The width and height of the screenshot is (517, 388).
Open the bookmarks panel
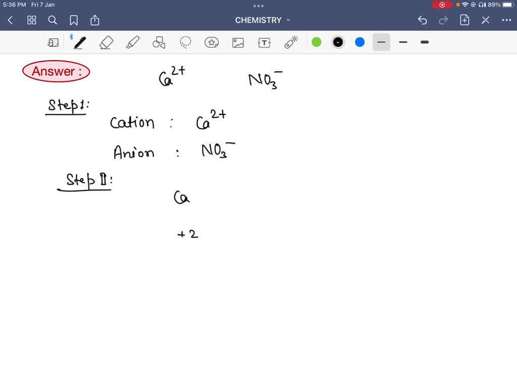[74, 20]
